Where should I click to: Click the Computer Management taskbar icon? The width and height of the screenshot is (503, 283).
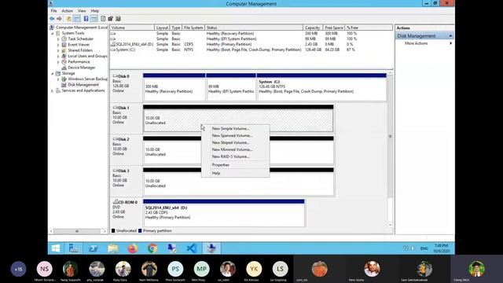[x=211, y=248]
